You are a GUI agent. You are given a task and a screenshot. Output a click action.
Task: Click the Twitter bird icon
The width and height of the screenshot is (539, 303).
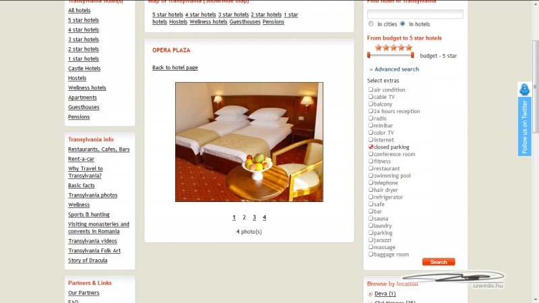tap(524, 90)
